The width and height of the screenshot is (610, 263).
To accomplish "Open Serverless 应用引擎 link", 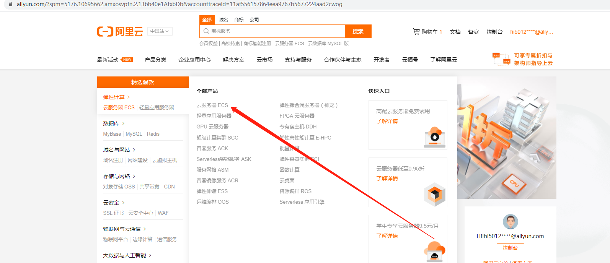I will point(302,202).
